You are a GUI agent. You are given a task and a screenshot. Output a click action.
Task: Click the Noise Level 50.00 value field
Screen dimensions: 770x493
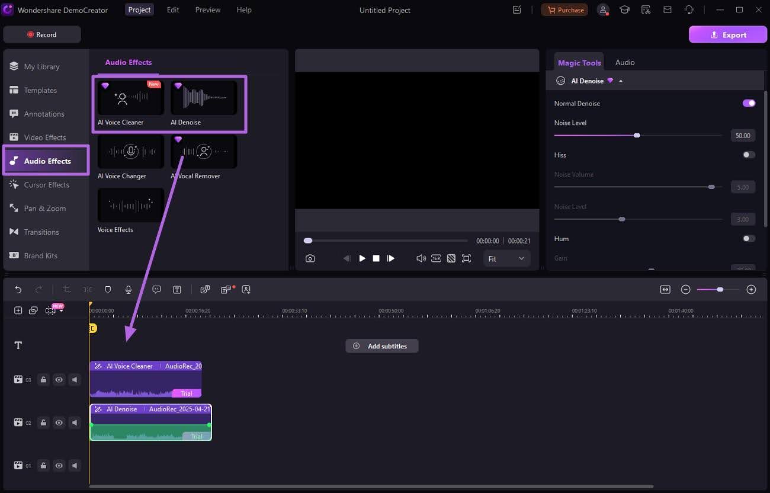coord(743,136)
